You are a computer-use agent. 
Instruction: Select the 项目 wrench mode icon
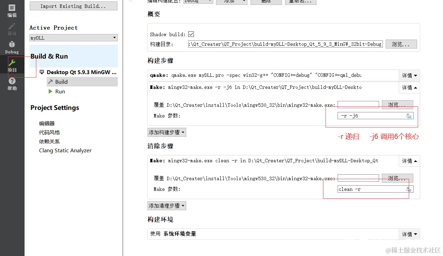(12, 66)
